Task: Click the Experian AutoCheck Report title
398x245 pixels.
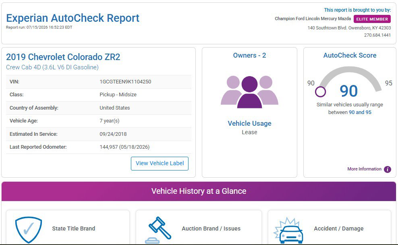Action: tap(73, 18)
